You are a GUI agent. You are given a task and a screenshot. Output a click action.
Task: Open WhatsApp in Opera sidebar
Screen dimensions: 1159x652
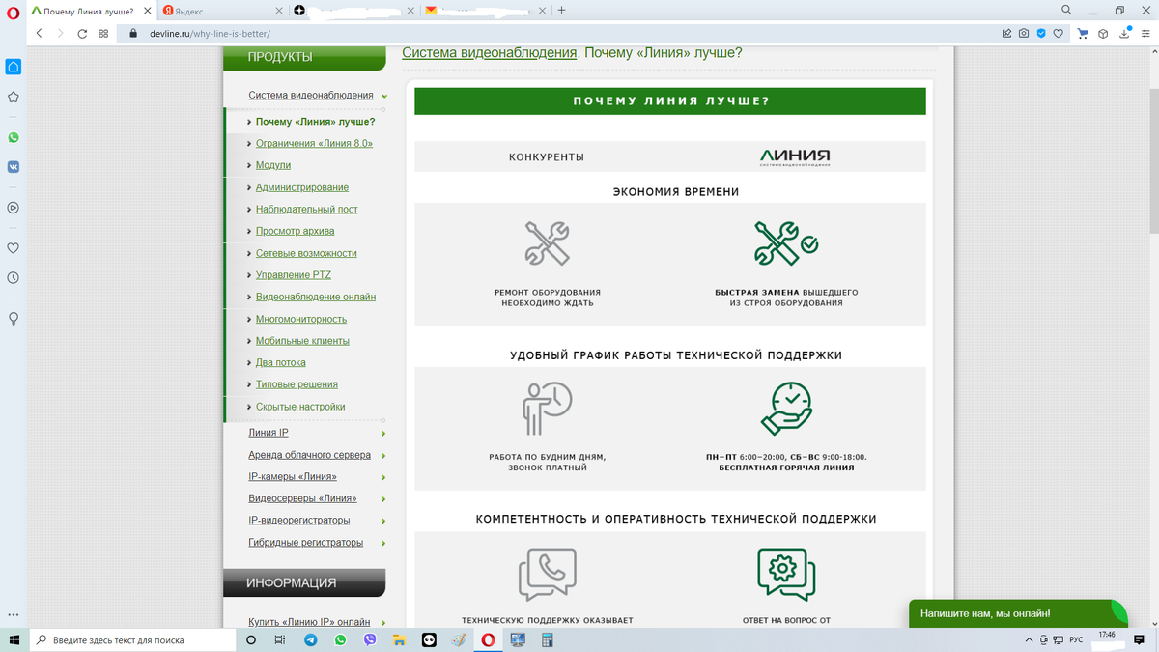pyautogui.click(x=14, y=137)
